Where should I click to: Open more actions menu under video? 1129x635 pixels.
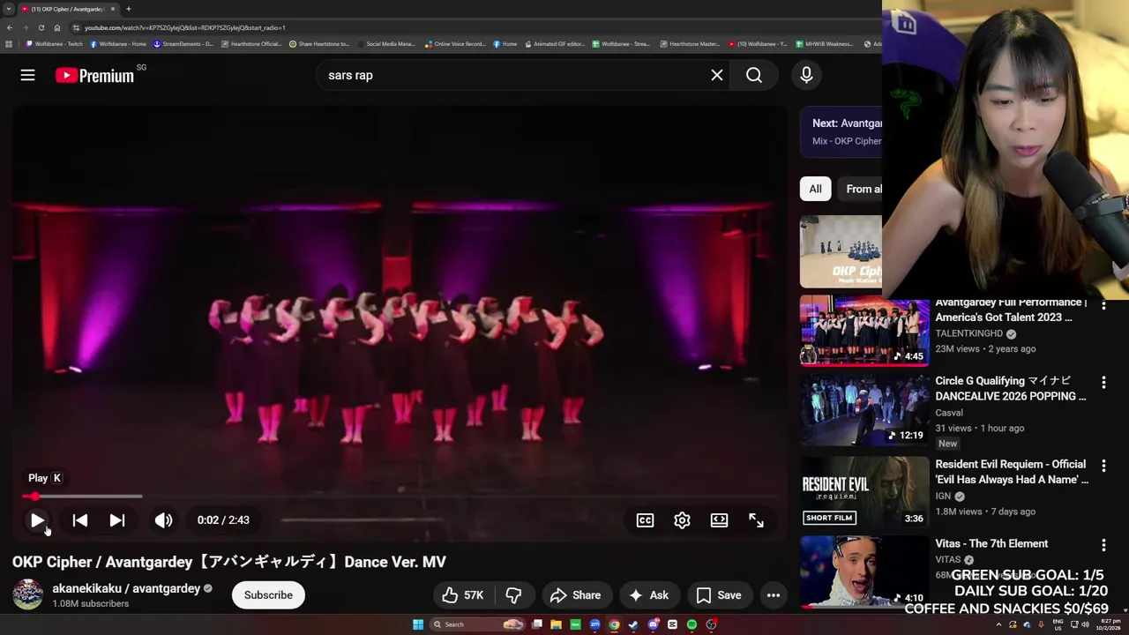(x=773, y=595)
